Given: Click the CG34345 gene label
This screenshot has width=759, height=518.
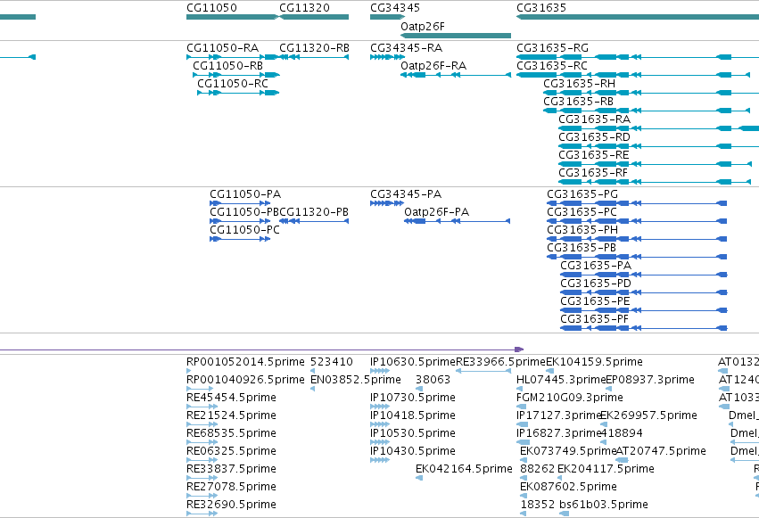Looking at the screenshot, I should coord(395,8).
